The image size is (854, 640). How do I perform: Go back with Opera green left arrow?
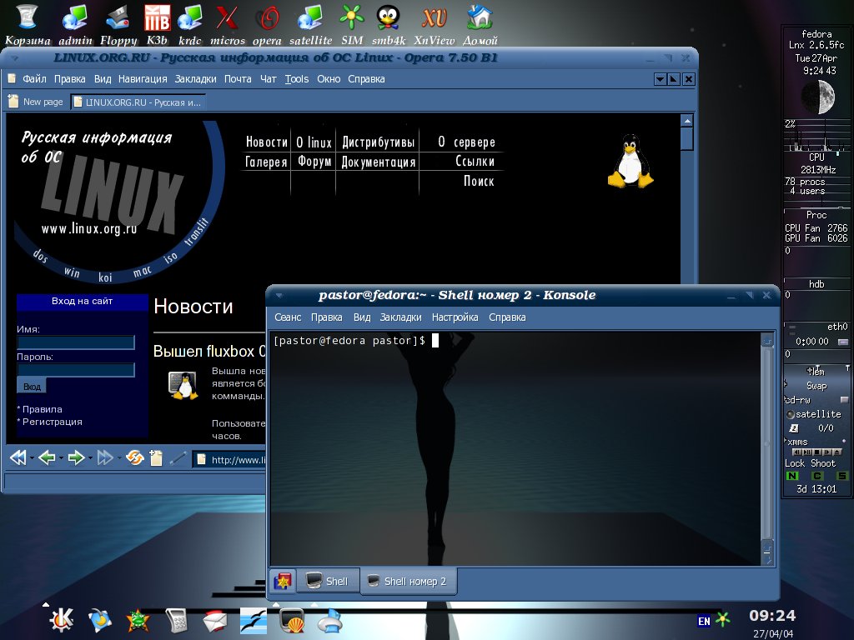point(48,457)
